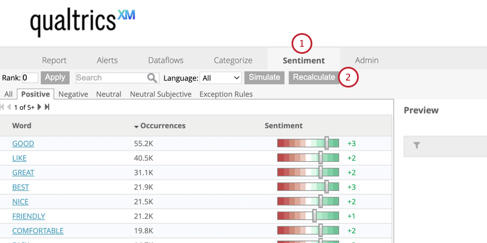487x243 pixels.
Task: Click the sentiment slider for GREAT
Action: coord(320,172)
